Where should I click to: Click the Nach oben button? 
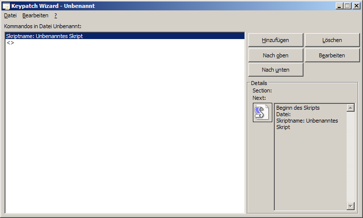[x=275, y=55]
